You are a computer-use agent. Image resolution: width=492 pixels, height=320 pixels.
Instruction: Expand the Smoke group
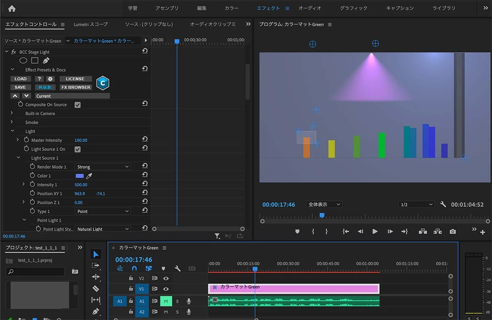coord(12,122)
